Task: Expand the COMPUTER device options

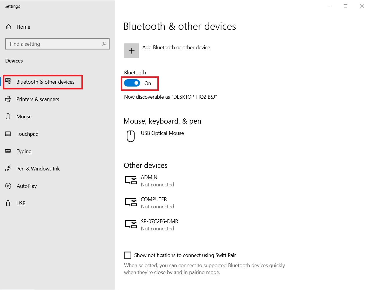Action: pos(154,202)
